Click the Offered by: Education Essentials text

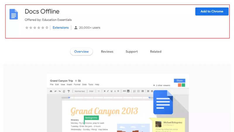(48, 20)
